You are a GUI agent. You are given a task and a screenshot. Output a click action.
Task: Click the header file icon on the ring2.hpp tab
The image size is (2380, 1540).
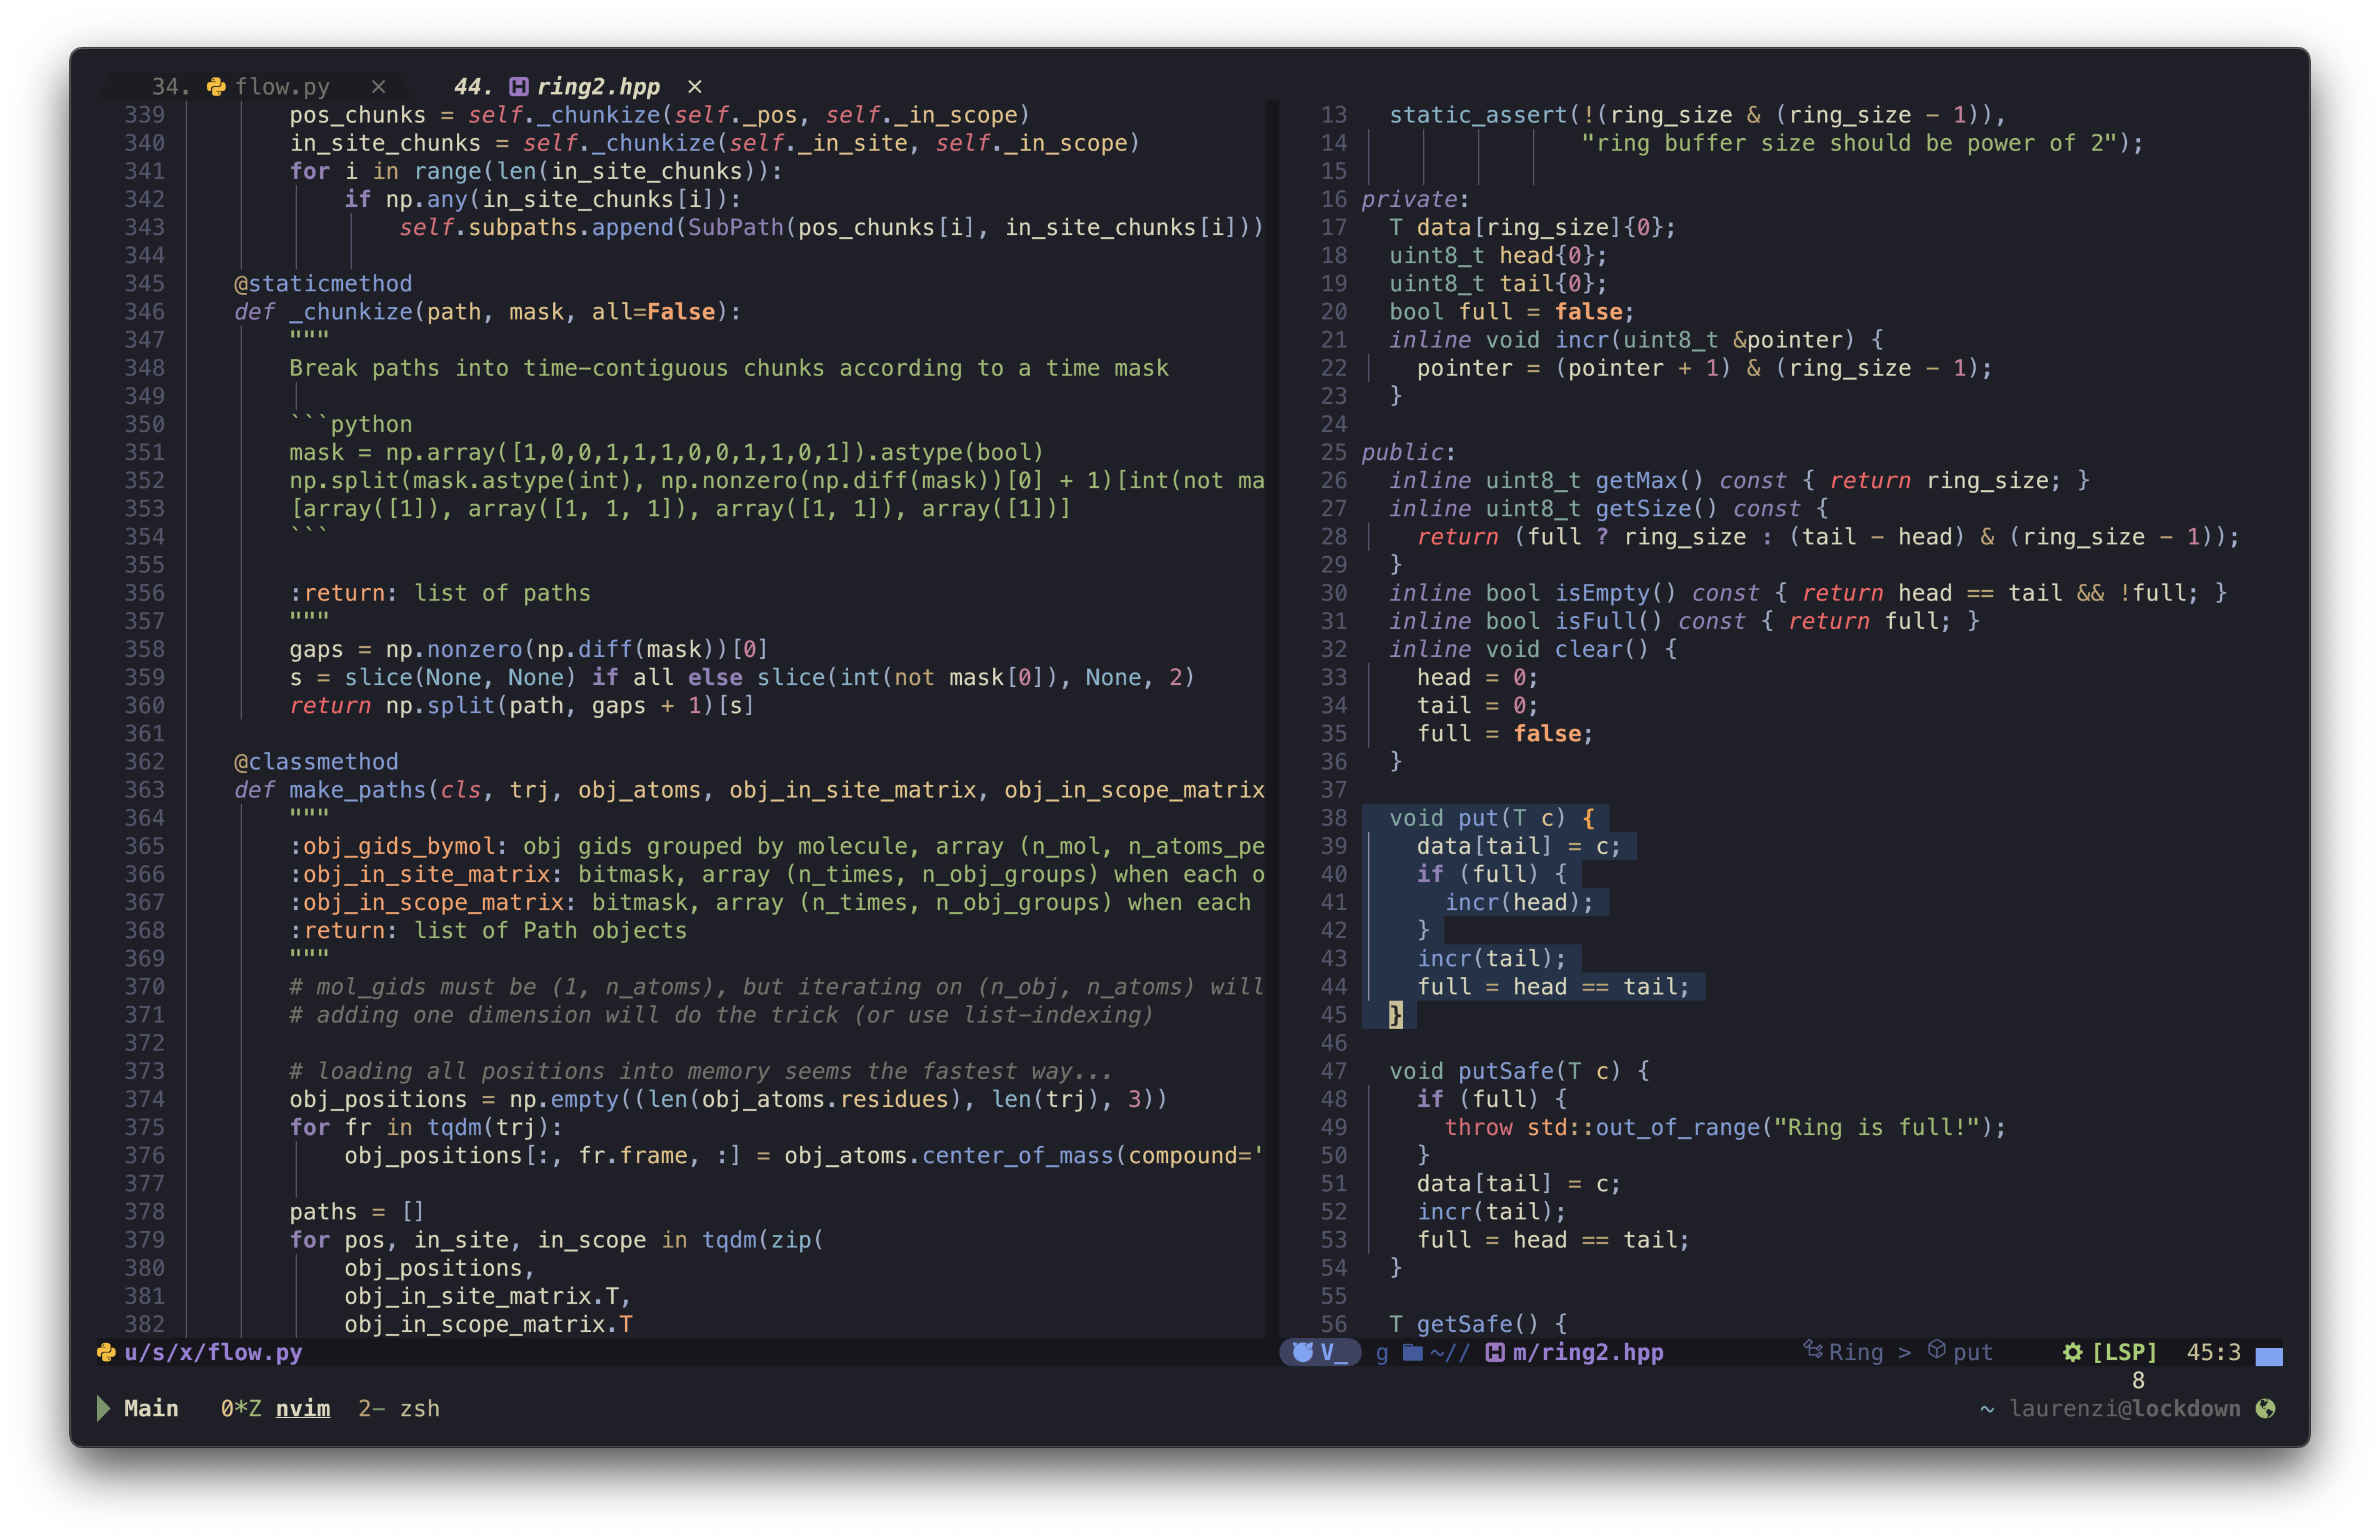click(x=518, y=87)
